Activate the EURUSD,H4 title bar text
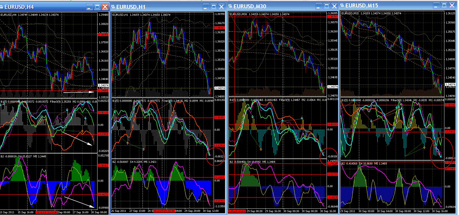The height and width of the screenshot is (215, 459). 19,7
